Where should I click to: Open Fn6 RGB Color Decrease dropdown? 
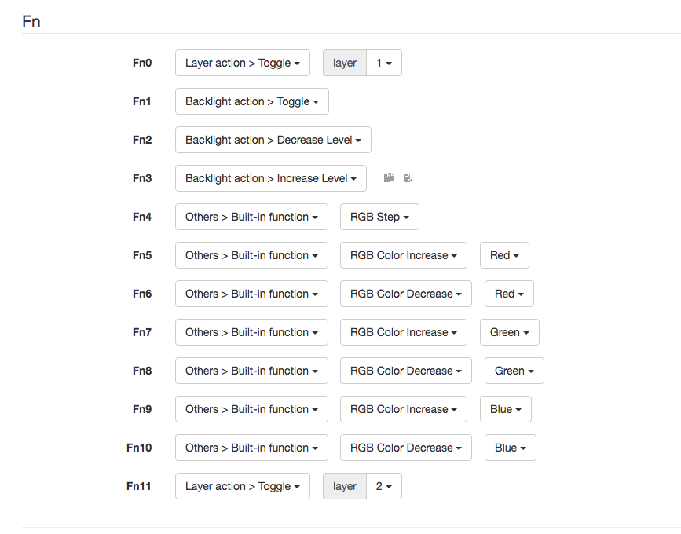point(405,294)
